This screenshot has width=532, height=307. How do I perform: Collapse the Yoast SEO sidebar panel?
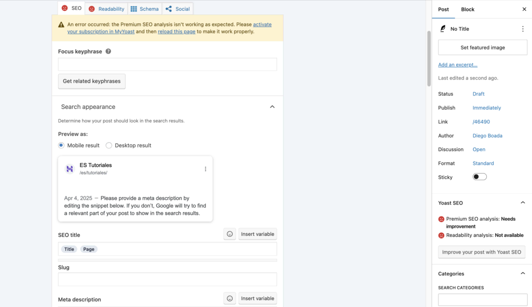(x=523, y=203)
